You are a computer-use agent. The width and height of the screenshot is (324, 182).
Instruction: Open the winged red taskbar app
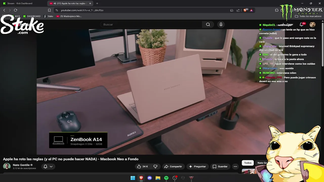tap(191, 178)
